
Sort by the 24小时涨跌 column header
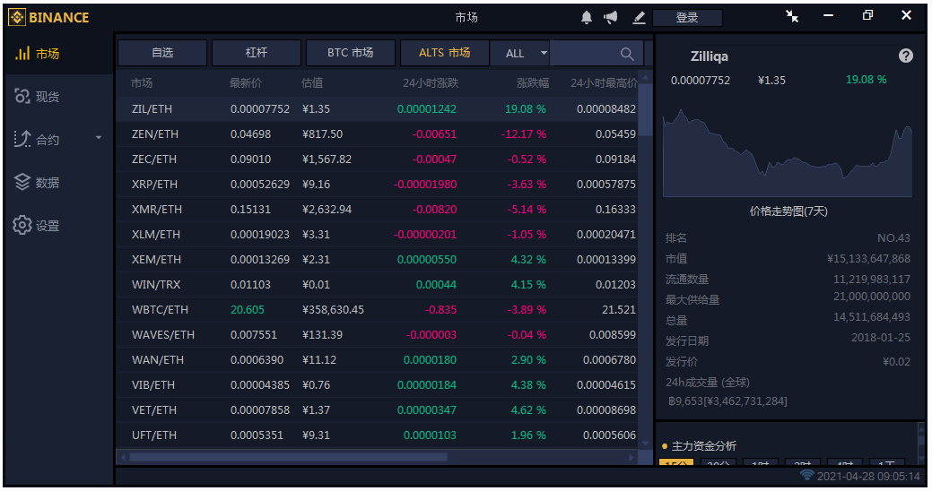coord(431,83)
